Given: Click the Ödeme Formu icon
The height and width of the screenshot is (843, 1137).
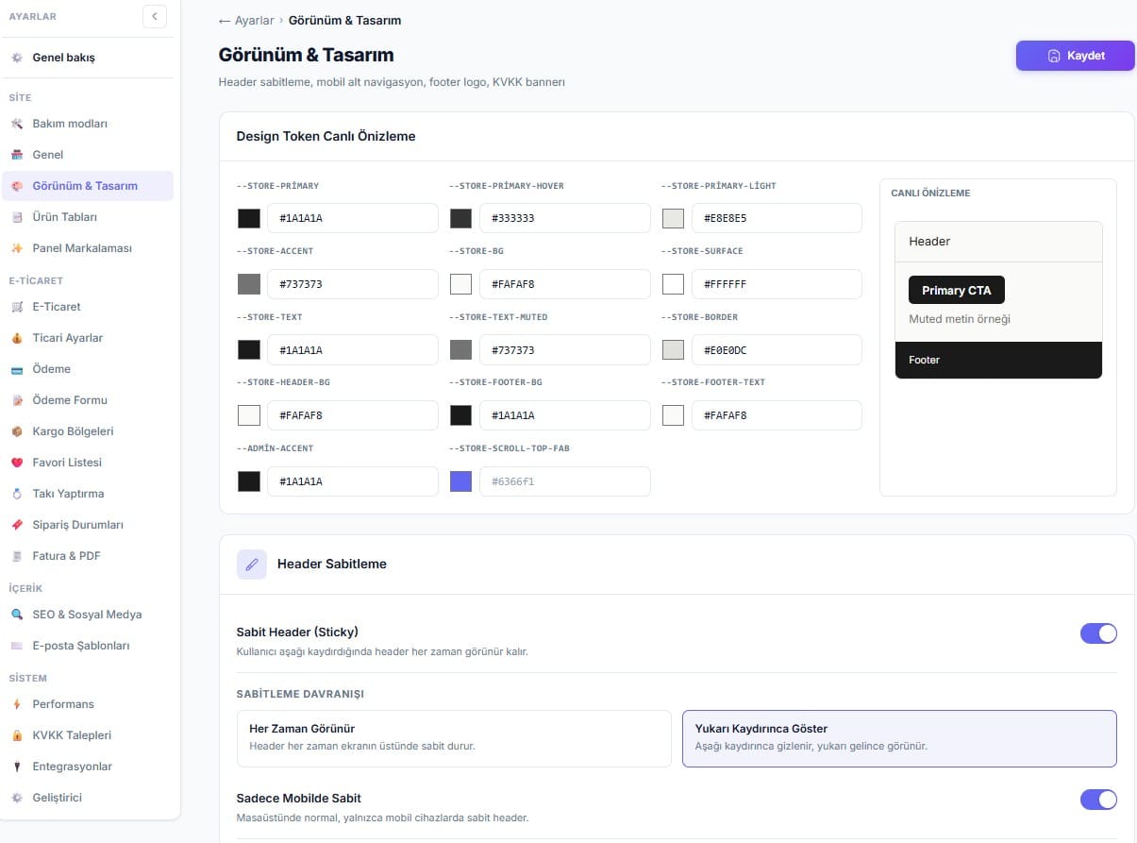Looking at the screenshot, I should (16, 400).
